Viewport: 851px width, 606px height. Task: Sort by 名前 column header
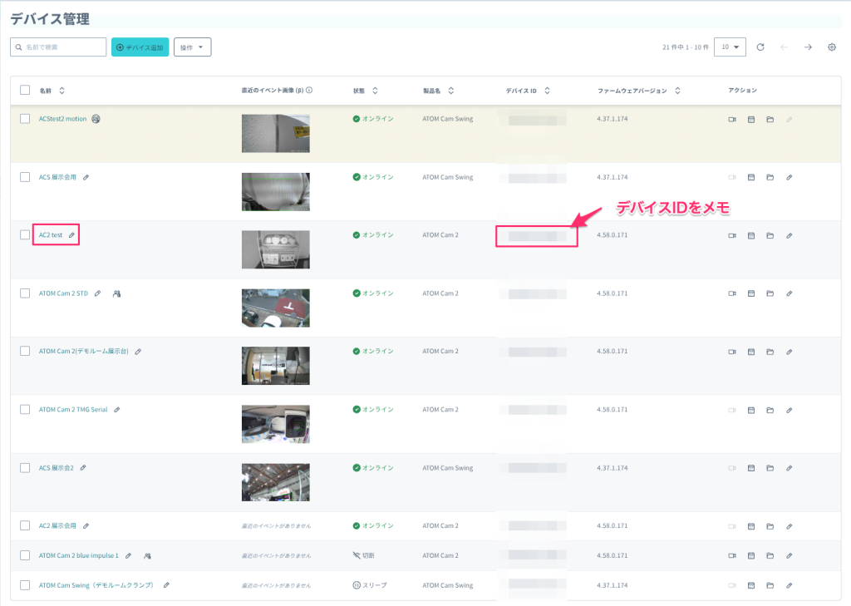(x=52, y=91)
